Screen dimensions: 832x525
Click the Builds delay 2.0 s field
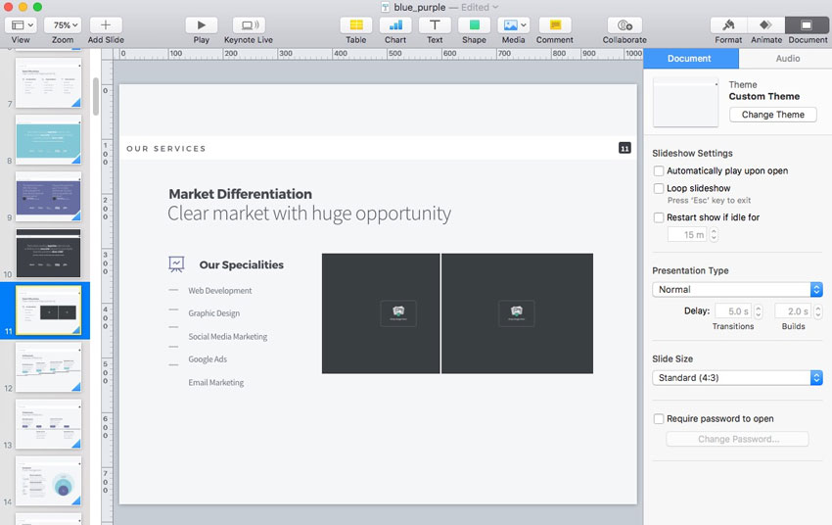pos(793,311)
